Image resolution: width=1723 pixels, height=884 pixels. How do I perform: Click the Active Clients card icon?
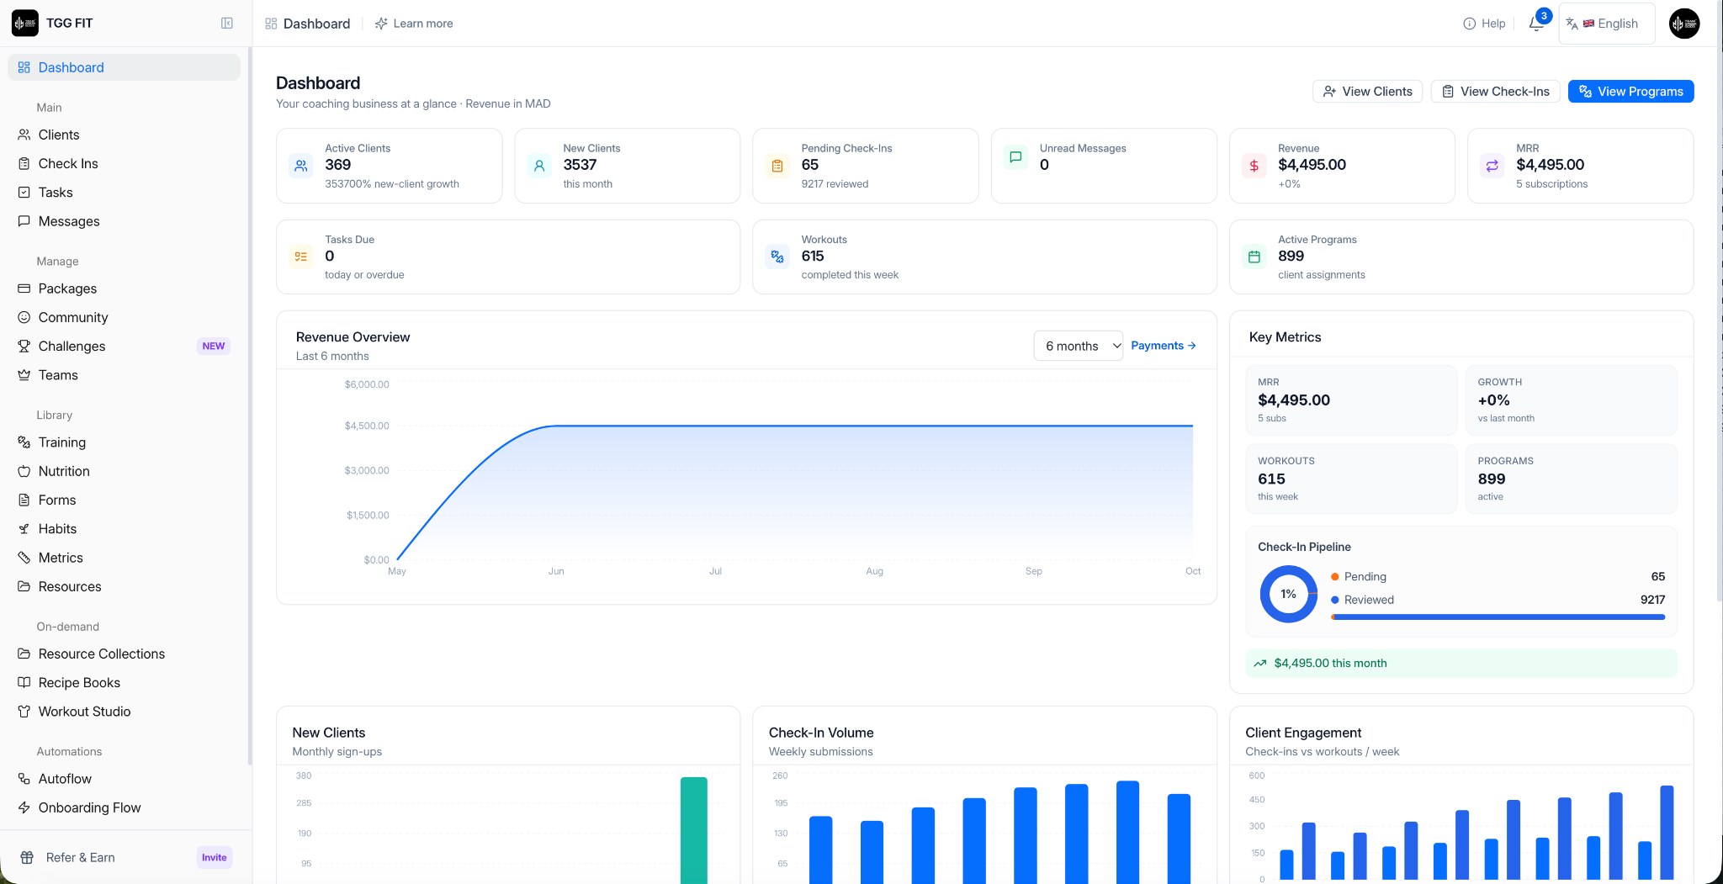click(301, 166)
